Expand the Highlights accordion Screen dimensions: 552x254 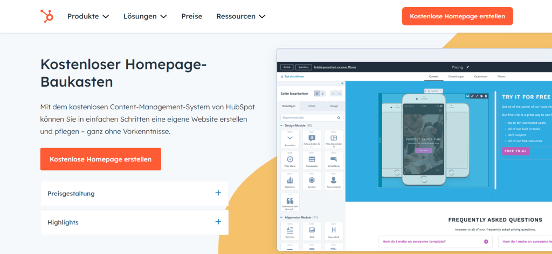tap(134, 222)
